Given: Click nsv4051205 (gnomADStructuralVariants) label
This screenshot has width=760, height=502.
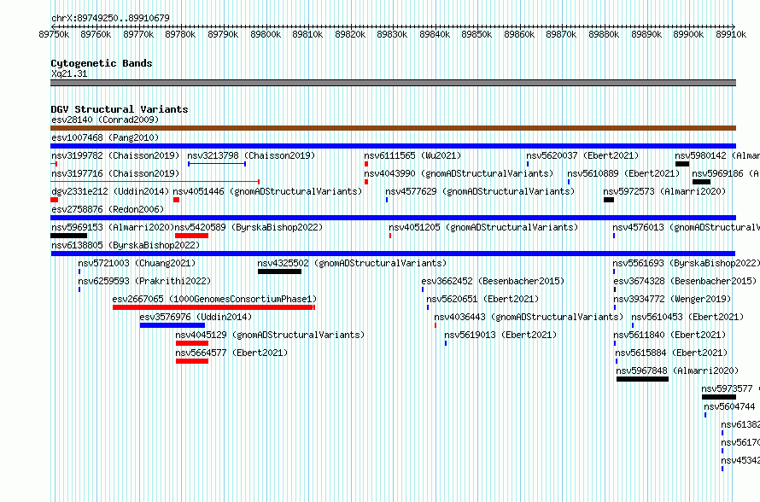Looking at the screenshot, I should coord(483,227).
